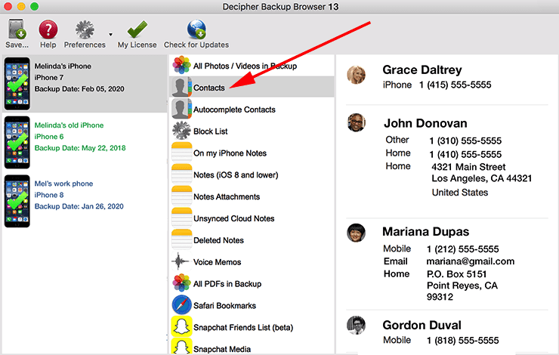Screen dimensions: 559x355
Task: Select Melinda's old iPhone backup thumbnail
Action: click(x=17, y=143)
